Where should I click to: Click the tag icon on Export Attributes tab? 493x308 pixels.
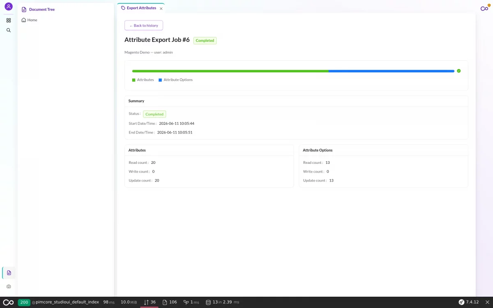click(x=123, y=8)
